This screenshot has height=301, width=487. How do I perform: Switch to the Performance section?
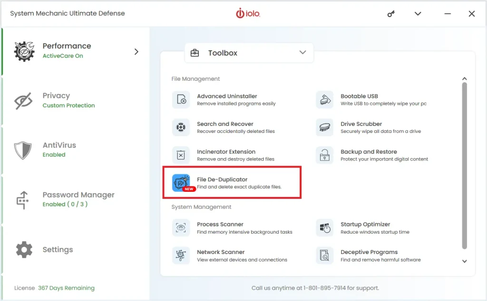click(76, 51)
